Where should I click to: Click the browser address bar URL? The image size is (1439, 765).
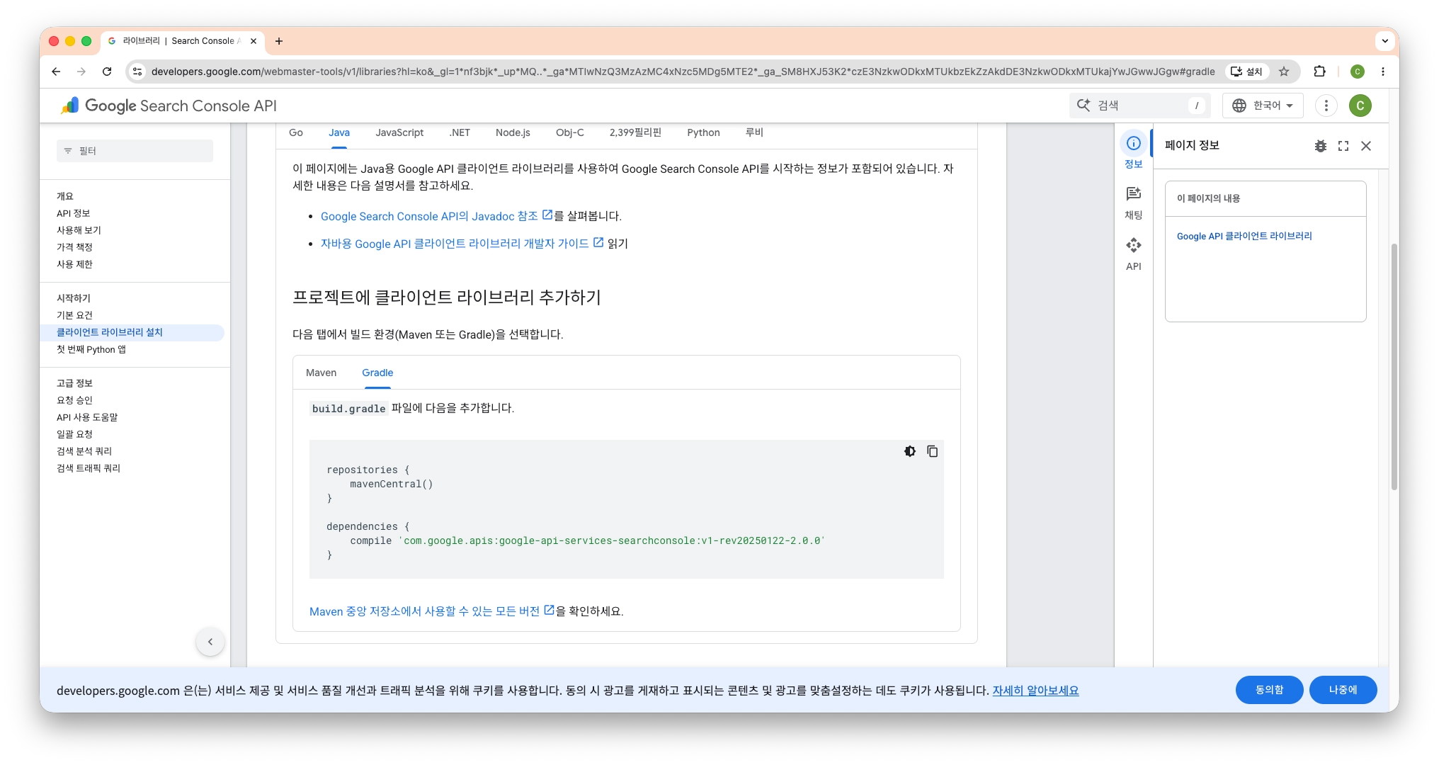tap(683, 72)
